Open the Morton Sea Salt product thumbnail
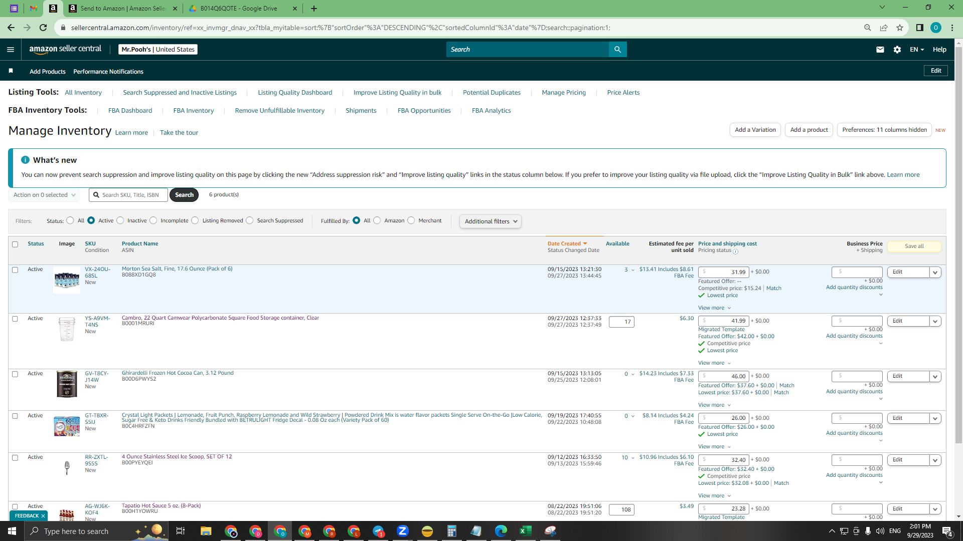The width and height of the screenshot is (963, 541). (67, 280)
